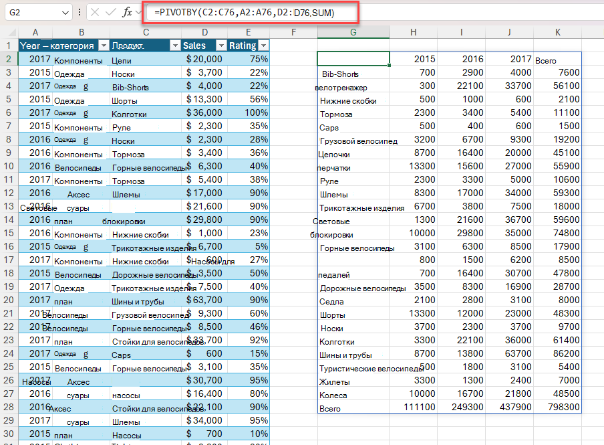This screenshot has height=445, width=604.
Task: Click the Enter checkmark formula icon
Action: (x=111, y=12)
